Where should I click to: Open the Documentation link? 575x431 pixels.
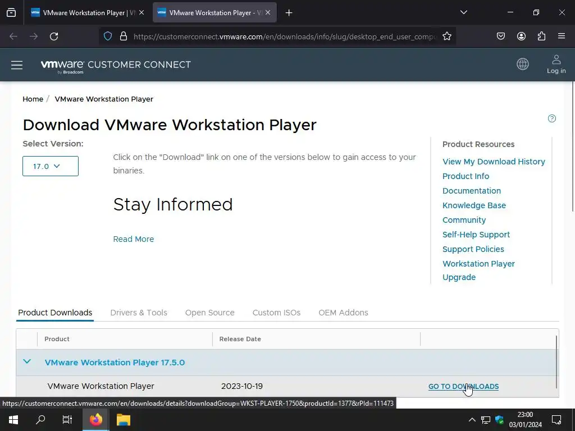(x=472, y=191)
